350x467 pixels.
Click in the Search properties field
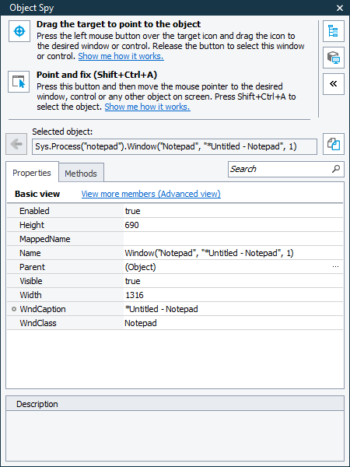coord(280,169)
